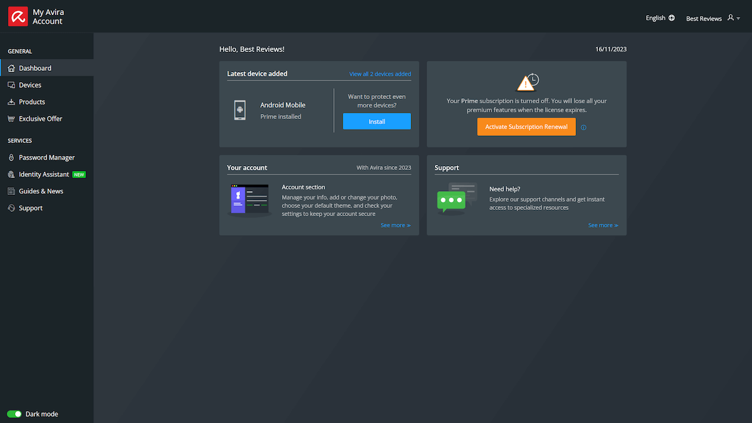
Task: Open the Support card See more link
Action: point(602,225)
